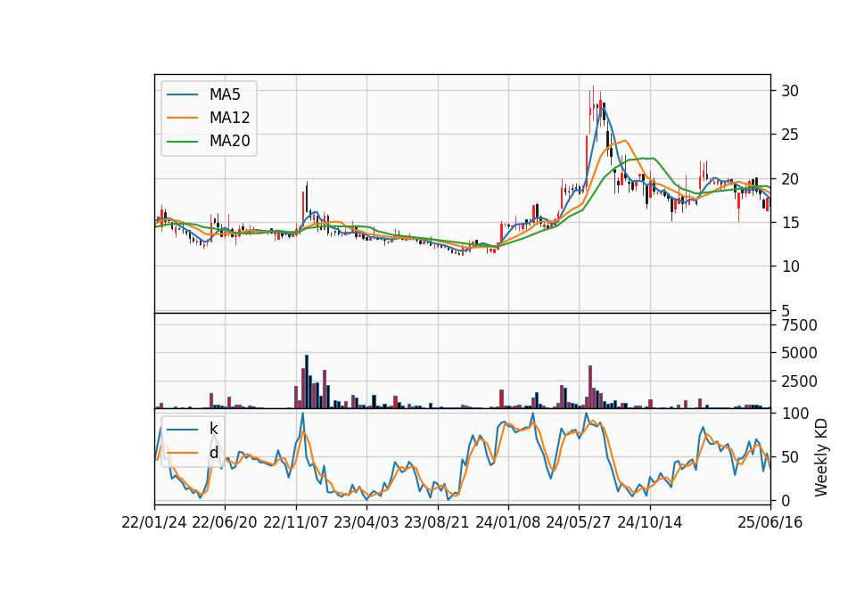The height and width of the screenshot is (615, 856).
Task: Click the d legend label in KD panel
Action: [213, 453]
